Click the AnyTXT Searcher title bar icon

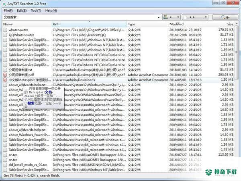click(x=4, y=4)
